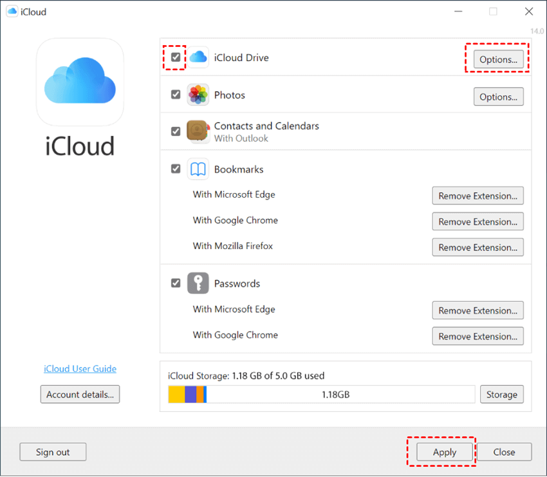
Task: Open Photos Options
Action: tap(498, 97)
